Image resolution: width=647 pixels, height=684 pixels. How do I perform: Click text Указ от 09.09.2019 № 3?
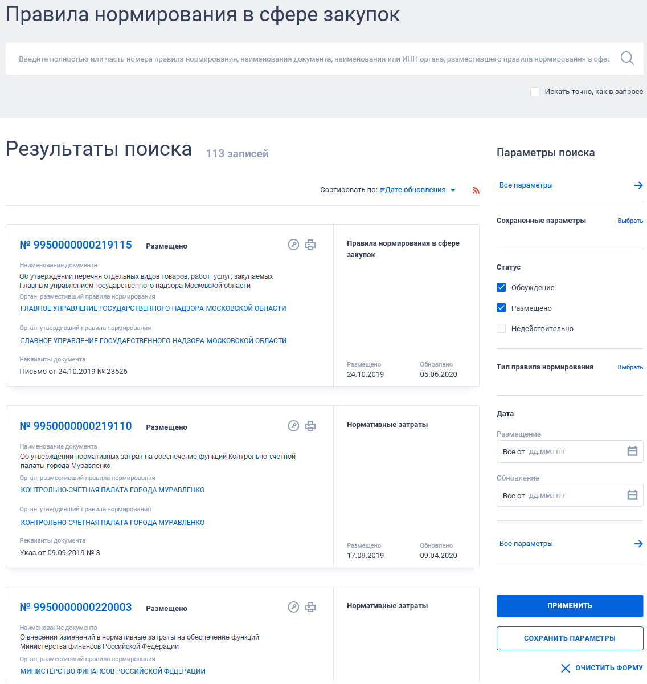(x=60, y=553)
